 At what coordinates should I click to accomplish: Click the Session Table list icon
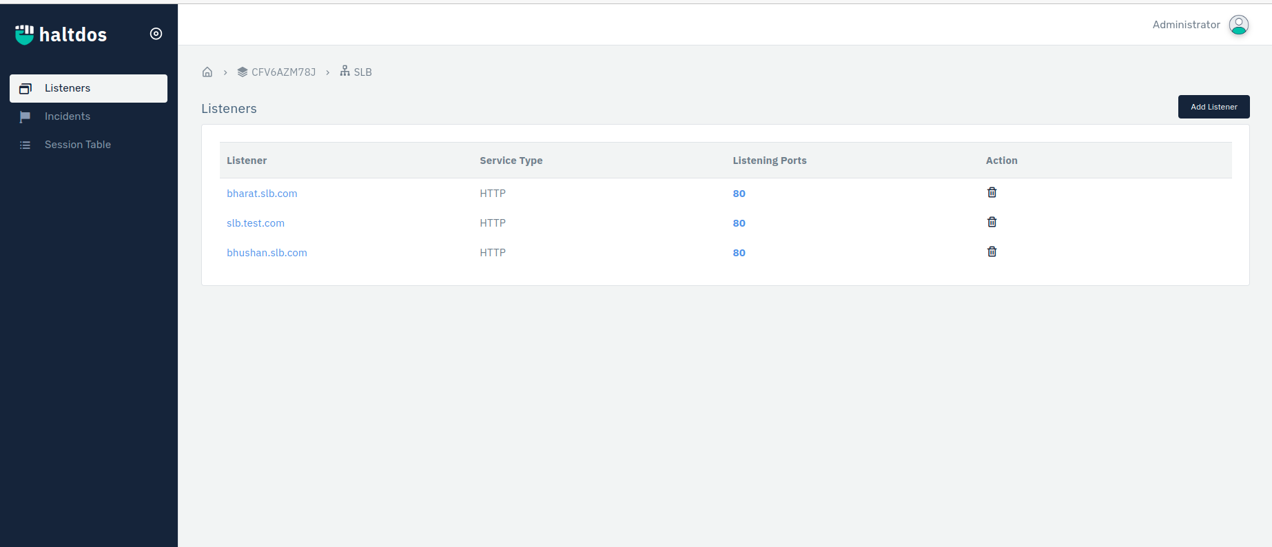point(25,145)
